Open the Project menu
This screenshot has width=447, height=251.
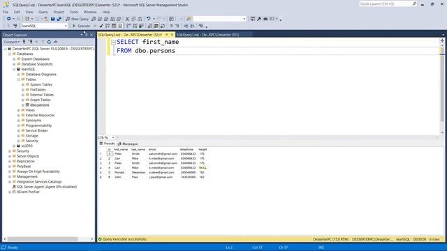59,12
